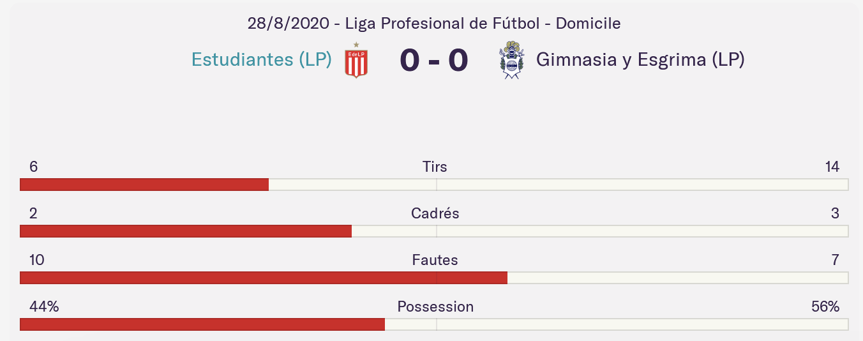Click Gimnasia's on-target value of 3

(835, 214)
